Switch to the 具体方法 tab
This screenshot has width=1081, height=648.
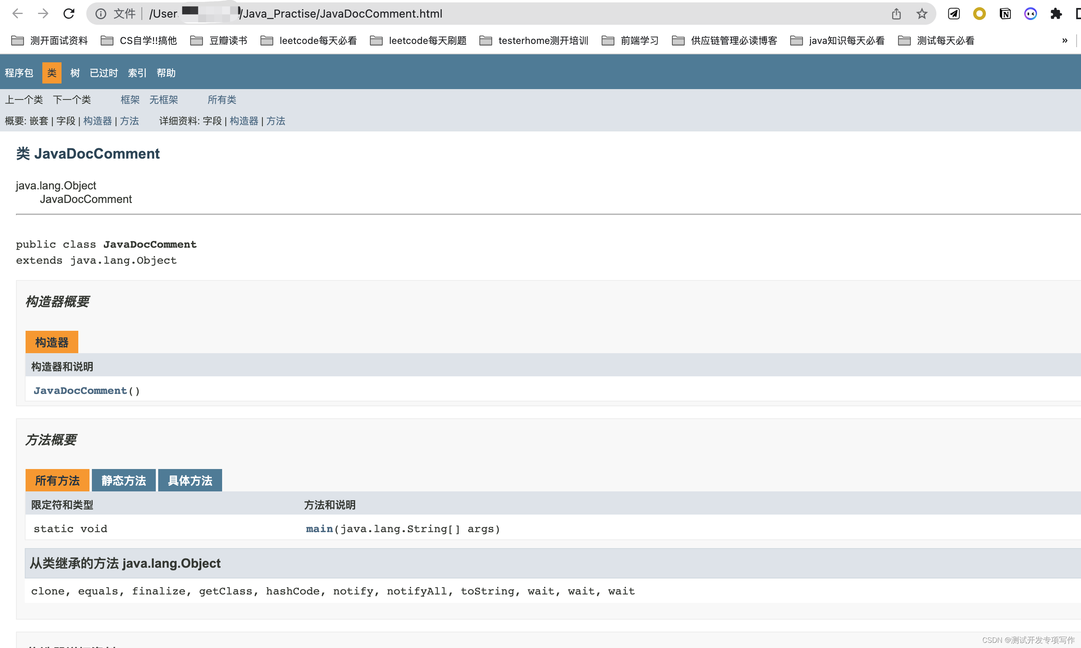pos(190,480)
